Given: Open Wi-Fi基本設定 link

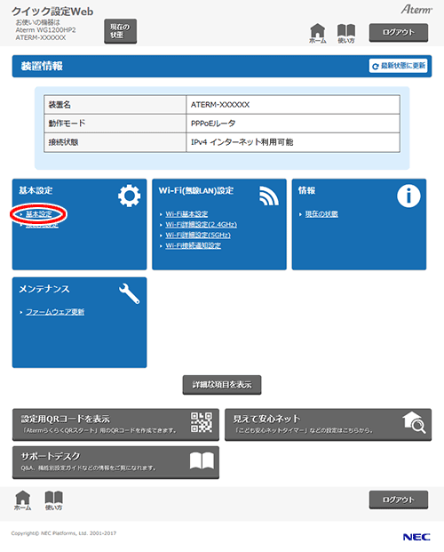Looking at the screenshot, I should (x=186, y=213).
